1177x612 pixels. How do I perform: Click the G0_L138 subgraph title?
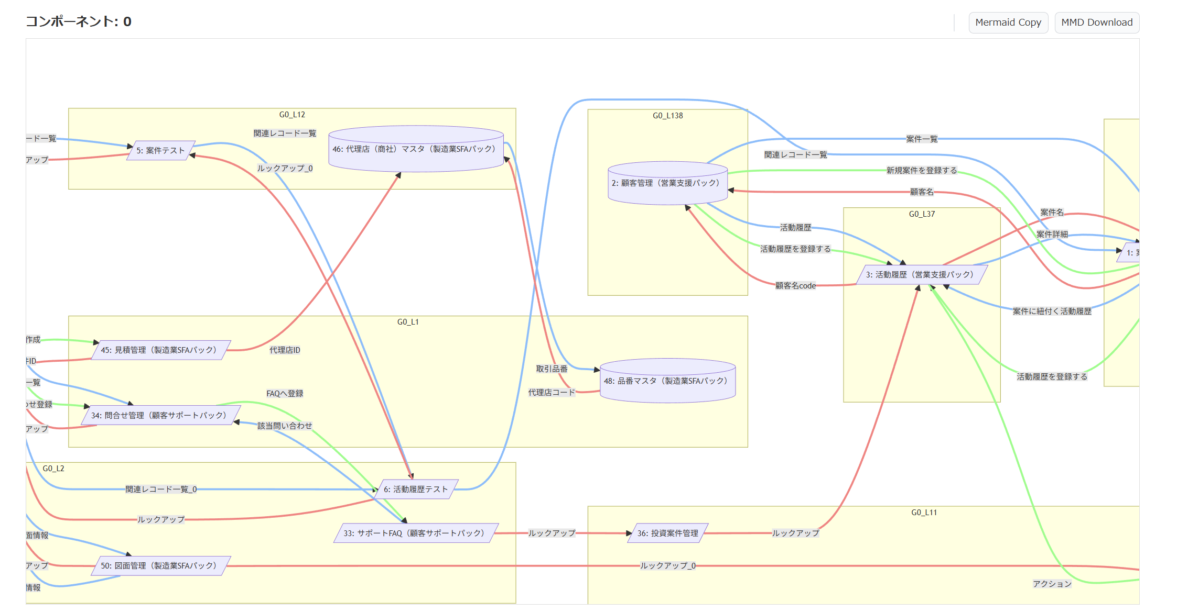(x=667, y=116)
